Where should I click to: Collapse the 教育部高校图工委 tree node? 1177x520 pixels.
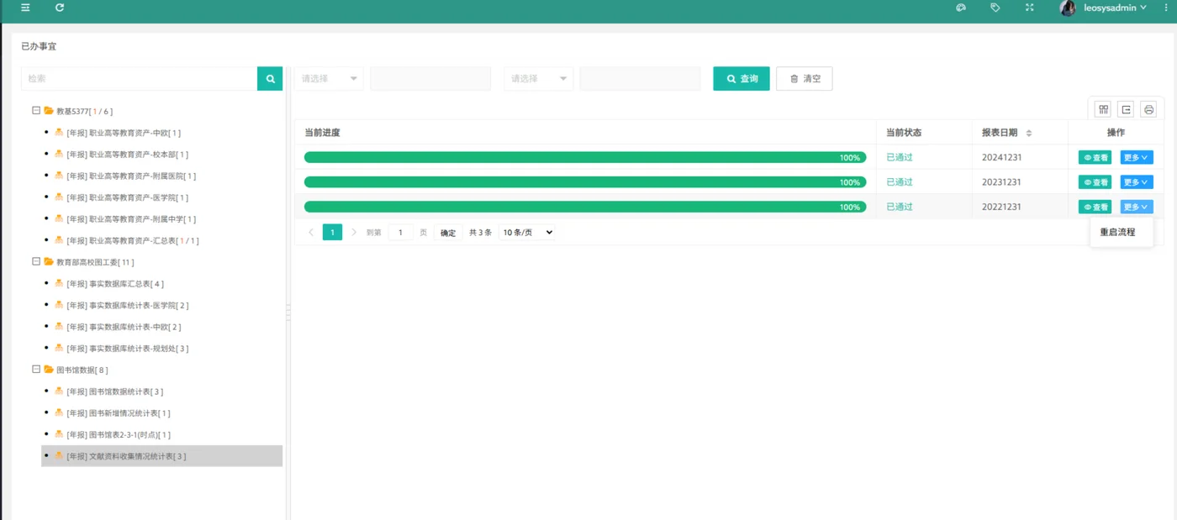pos(36,262)
